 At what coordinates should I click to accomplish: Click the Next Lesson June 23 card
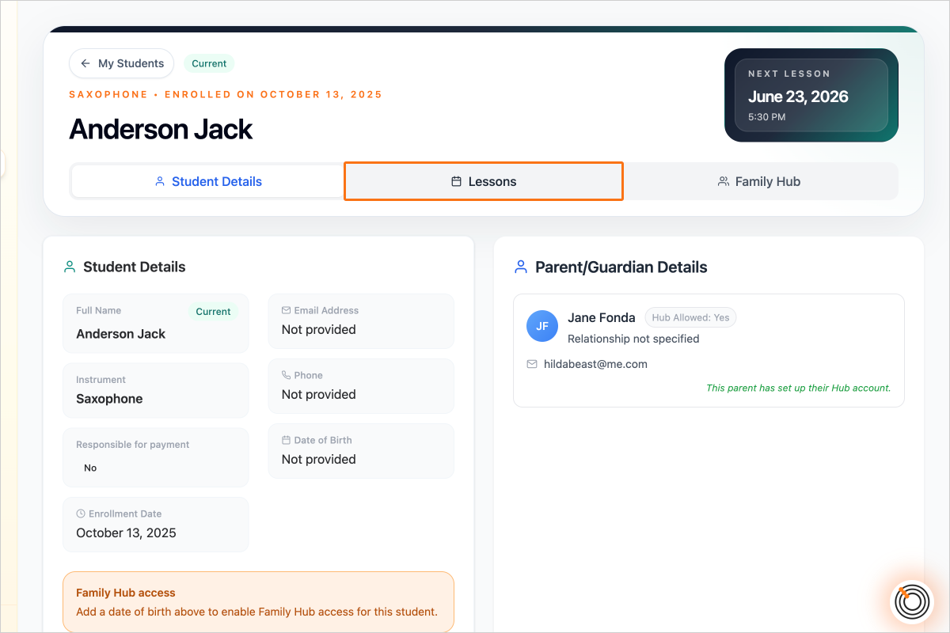811,95
